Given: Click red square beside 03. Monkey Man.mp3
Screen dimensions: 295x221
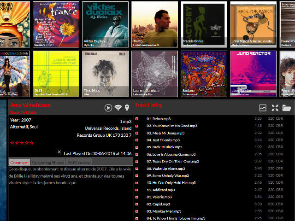Looking at the screenshot, I should [137, 211].
